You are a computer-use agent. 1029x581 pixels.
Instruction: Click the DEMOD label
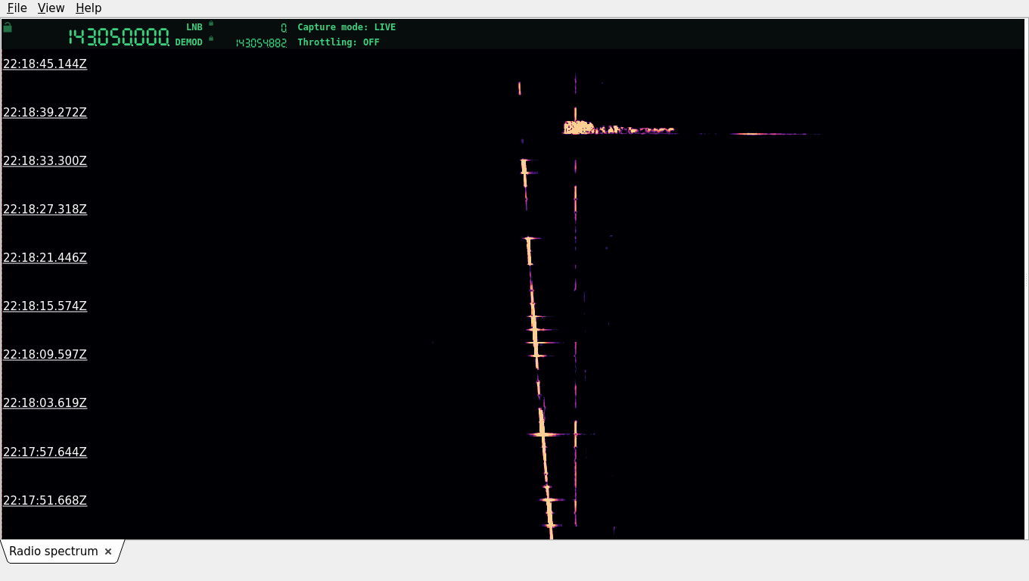[189, 42]
